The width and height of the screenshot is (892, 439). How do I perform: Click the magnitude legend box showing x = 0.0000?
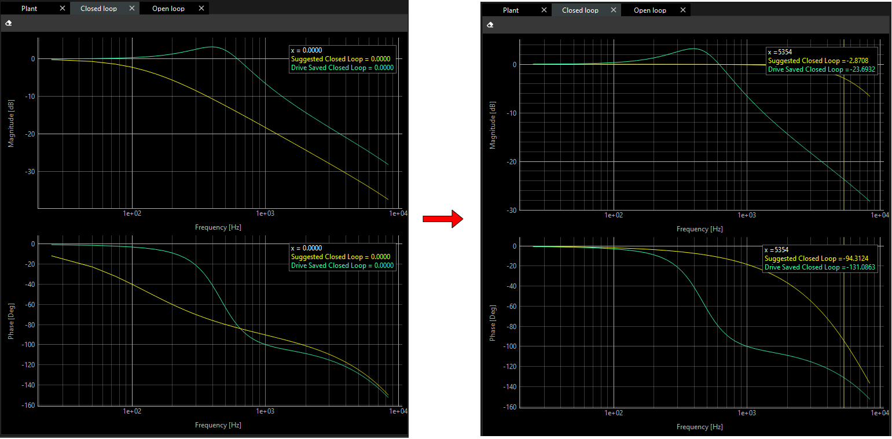coord(342,58)
